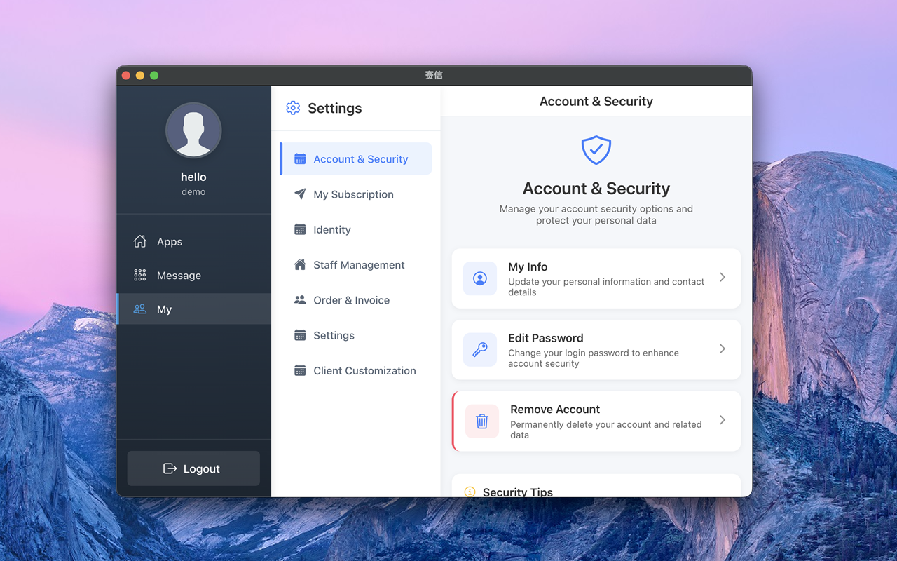Open the Identity settings page
This screenshot has height=561, width=897.
pos(356,229)
